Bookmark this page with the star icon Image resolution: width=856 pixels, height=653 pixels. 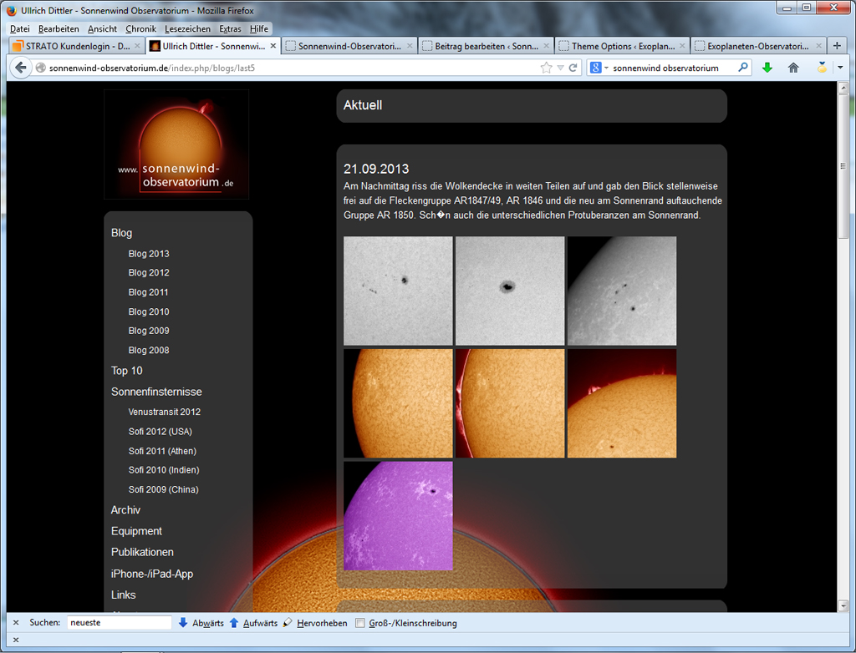546,68
